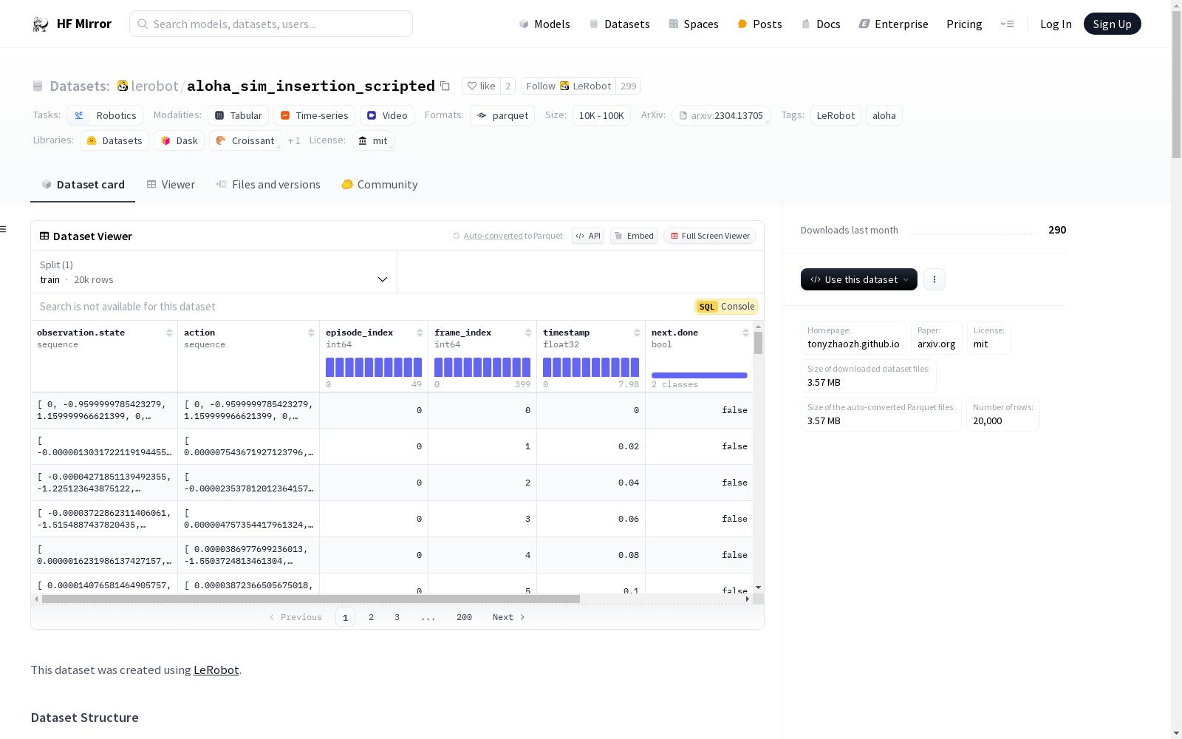Click the tonyzhaozh.github.io homepage link

[x=853, y=344]
